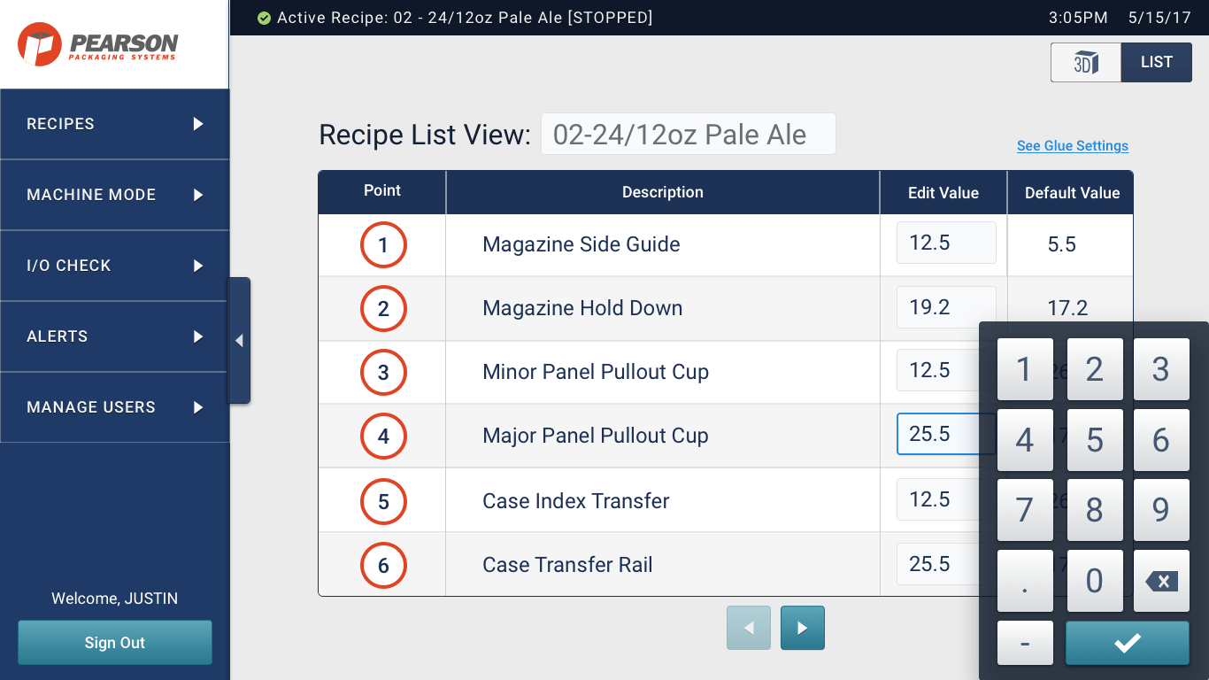Image resolution: width=1209 pixels, height=680 pixels.
Task: Click the recipe name field
Action: pos(688,135)
